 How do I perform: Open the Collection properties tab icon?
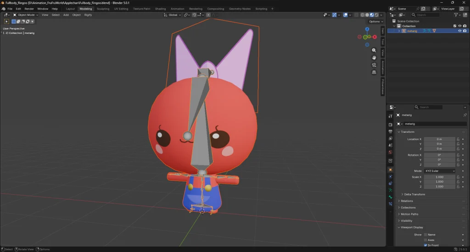[x=390, y=161]
